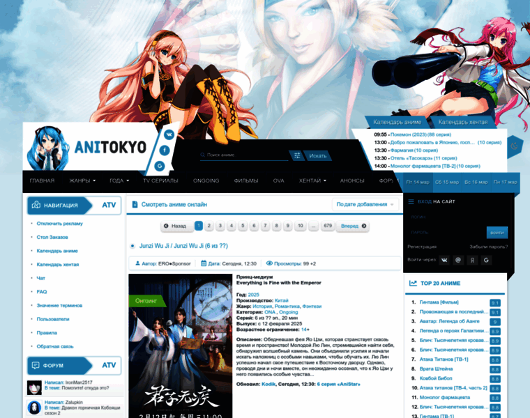This screenshot has height=418, width=530.
Task: Log in via Mail.ru @ icon
Action: pyautogui.click(x=458, y=260)
